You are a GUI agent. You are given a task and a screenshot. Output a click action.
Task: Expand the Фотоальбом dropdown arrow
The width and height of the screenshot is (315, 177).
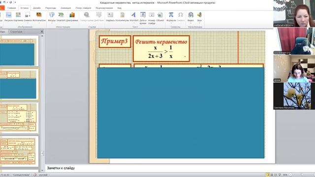click(x=39, y=23)
